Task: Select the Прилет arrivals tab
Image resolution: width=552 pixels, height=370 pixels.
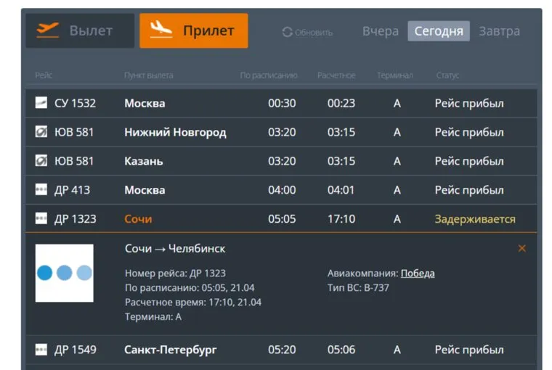Action: coord(193,30)
